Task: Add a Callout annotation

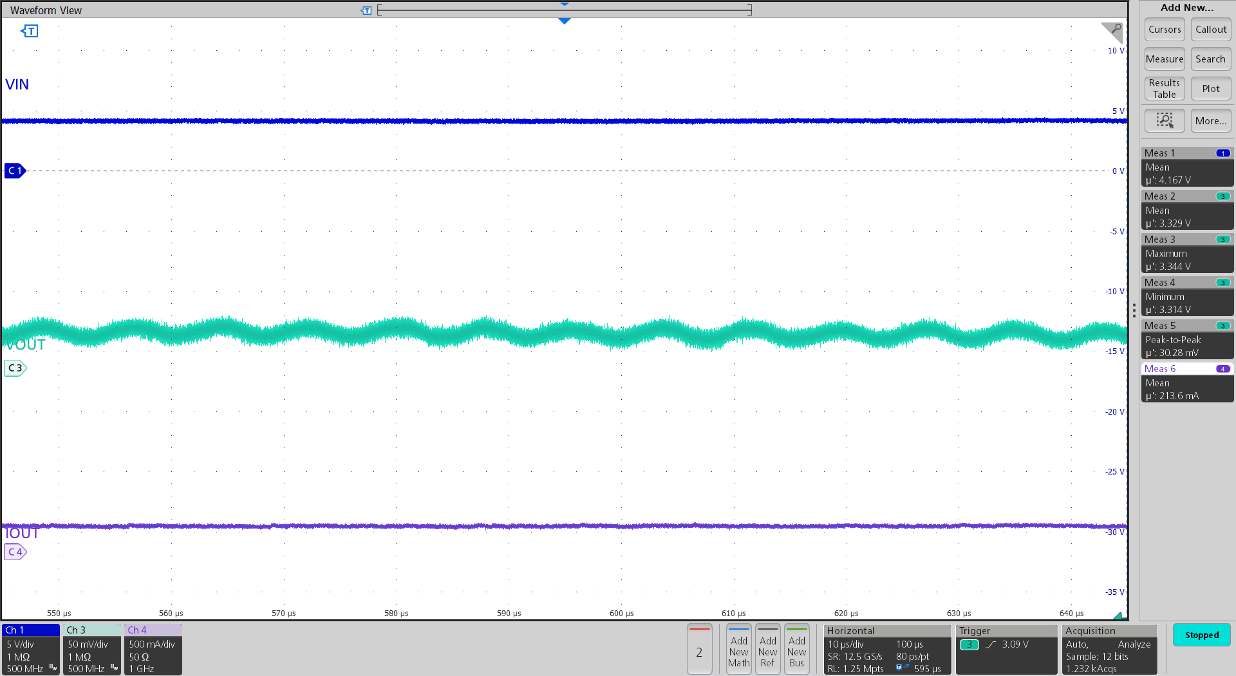Action: click(1211, 30)
